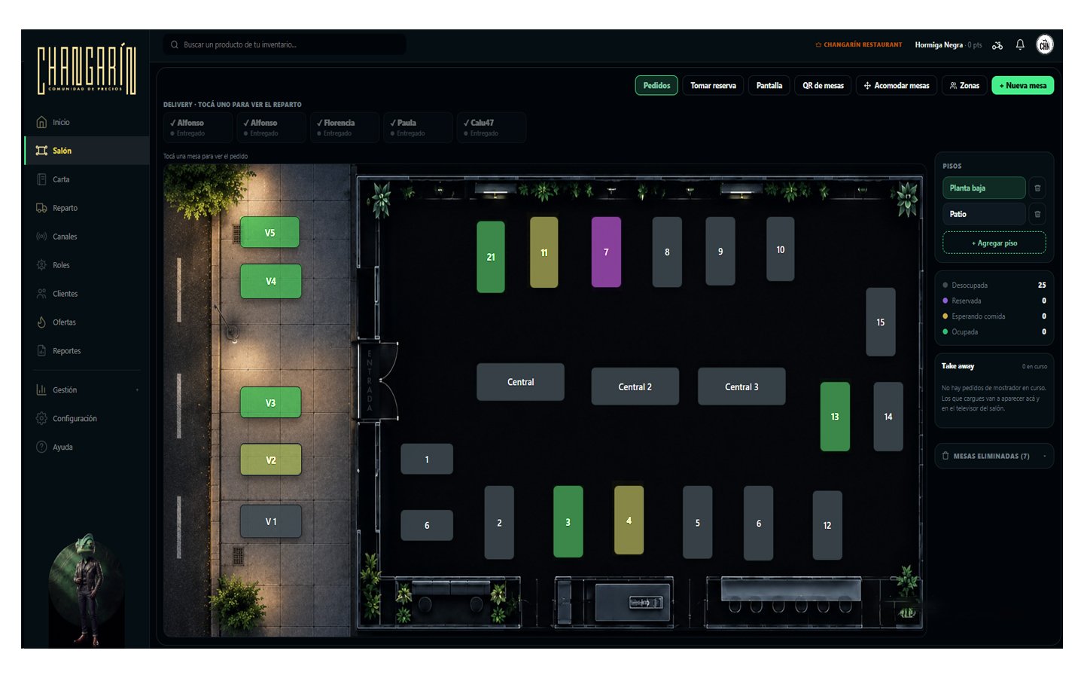Open the user profile avatar
The width and height of the screenshot is (1084, 678).
tap(1045, 44)
